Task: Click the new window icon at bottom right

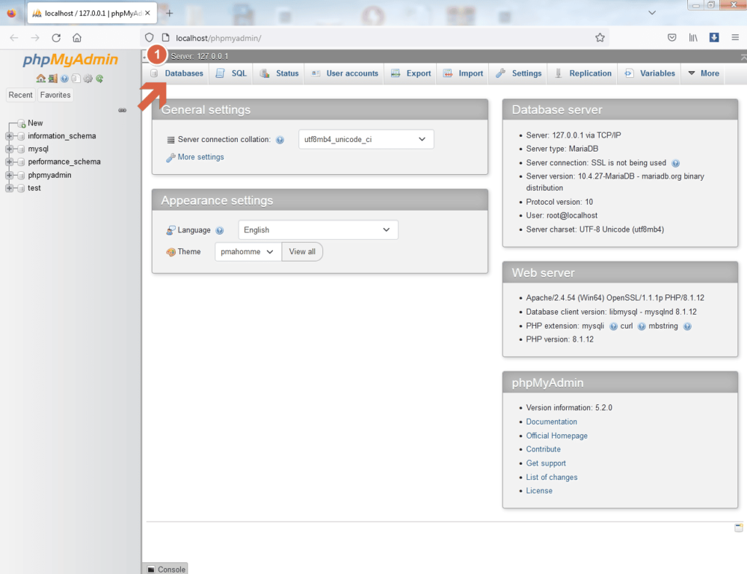Action: [x=738, y=527]
